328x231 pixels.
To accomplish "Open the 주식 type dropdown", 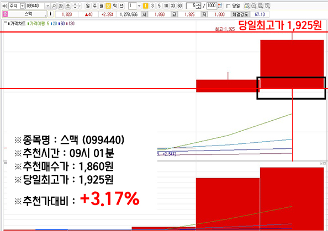I will (23, 6).
